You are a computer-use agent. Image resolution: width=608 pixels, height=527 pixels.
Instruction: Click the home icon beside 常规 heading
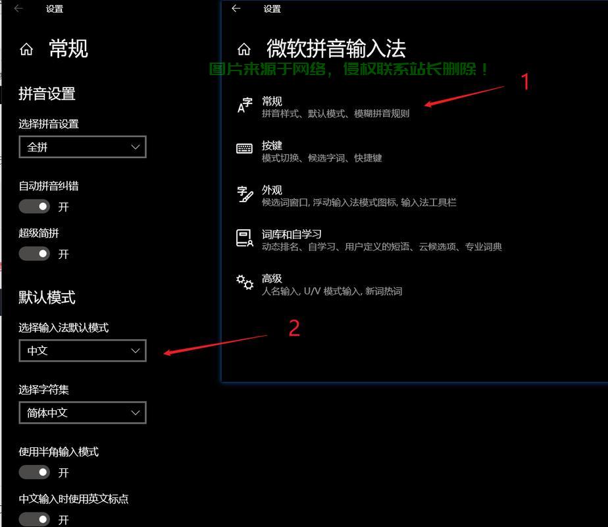click(x=26, y=49)
